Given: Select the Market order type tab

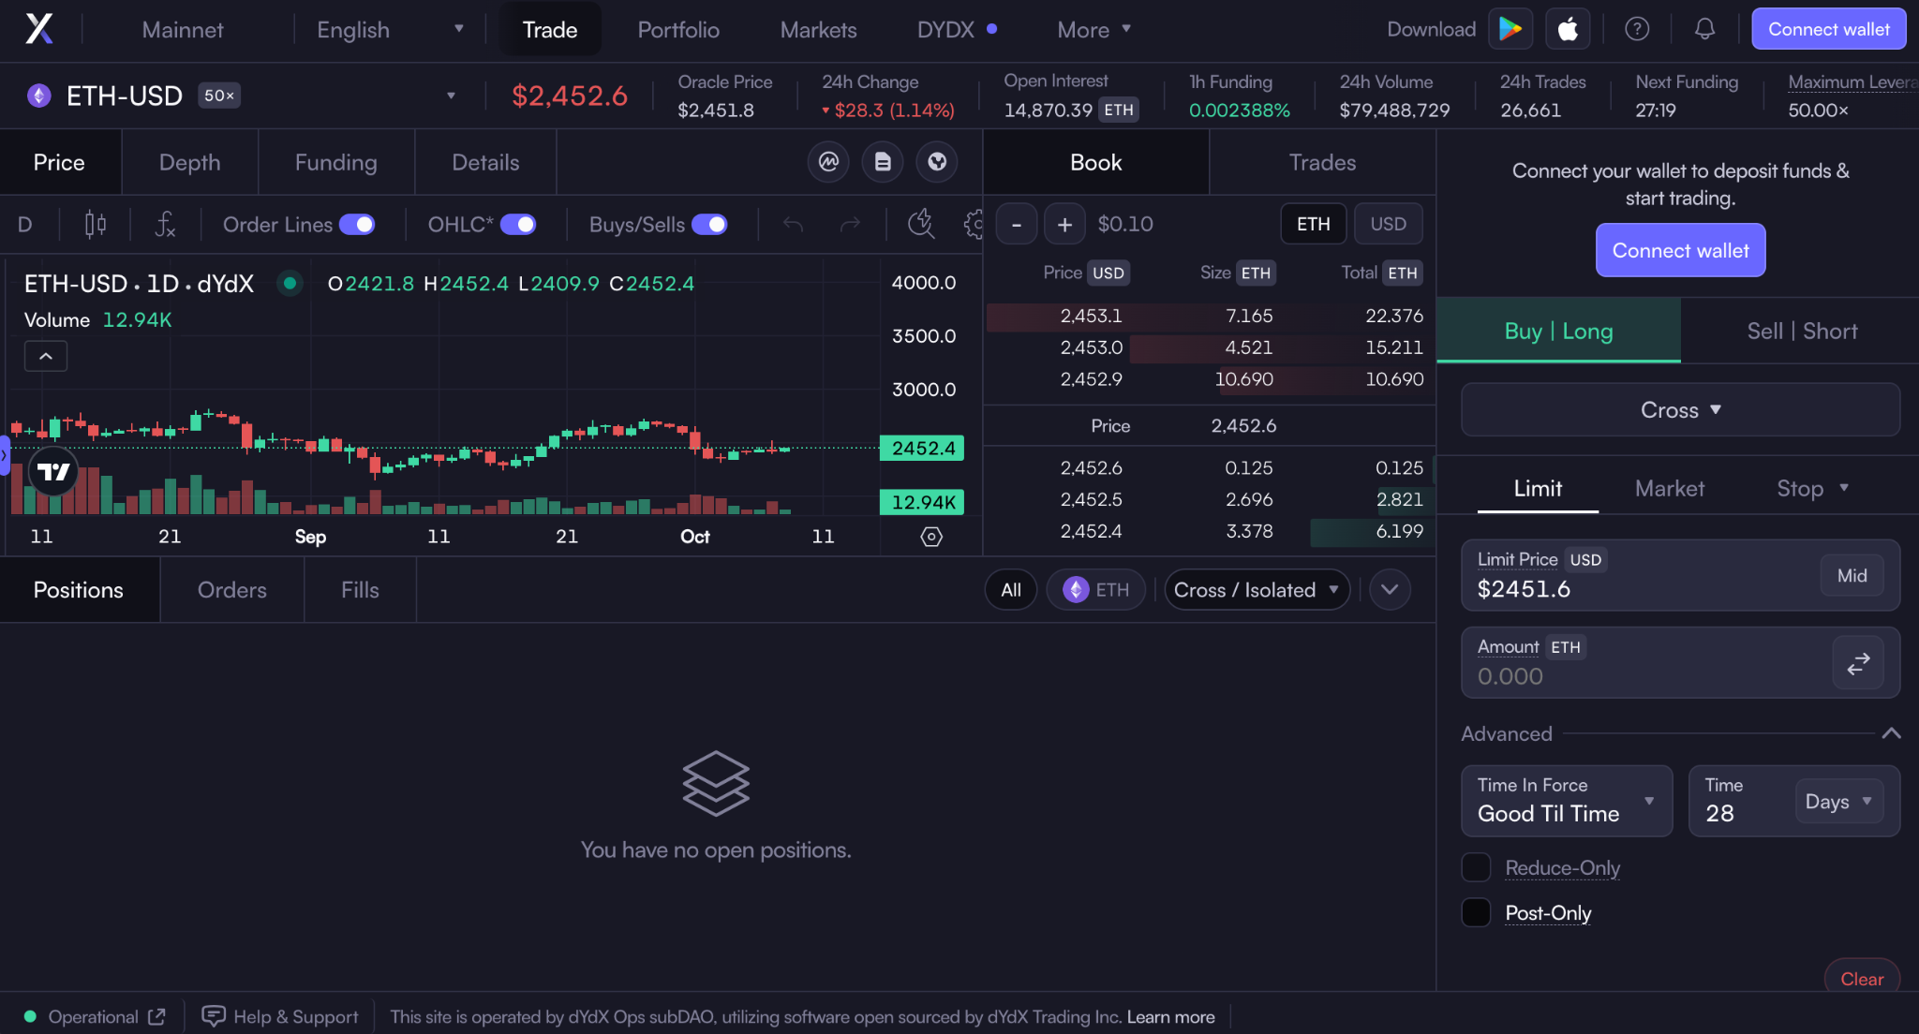Looking at the screenshot, I should click(x=1669, y=488).
